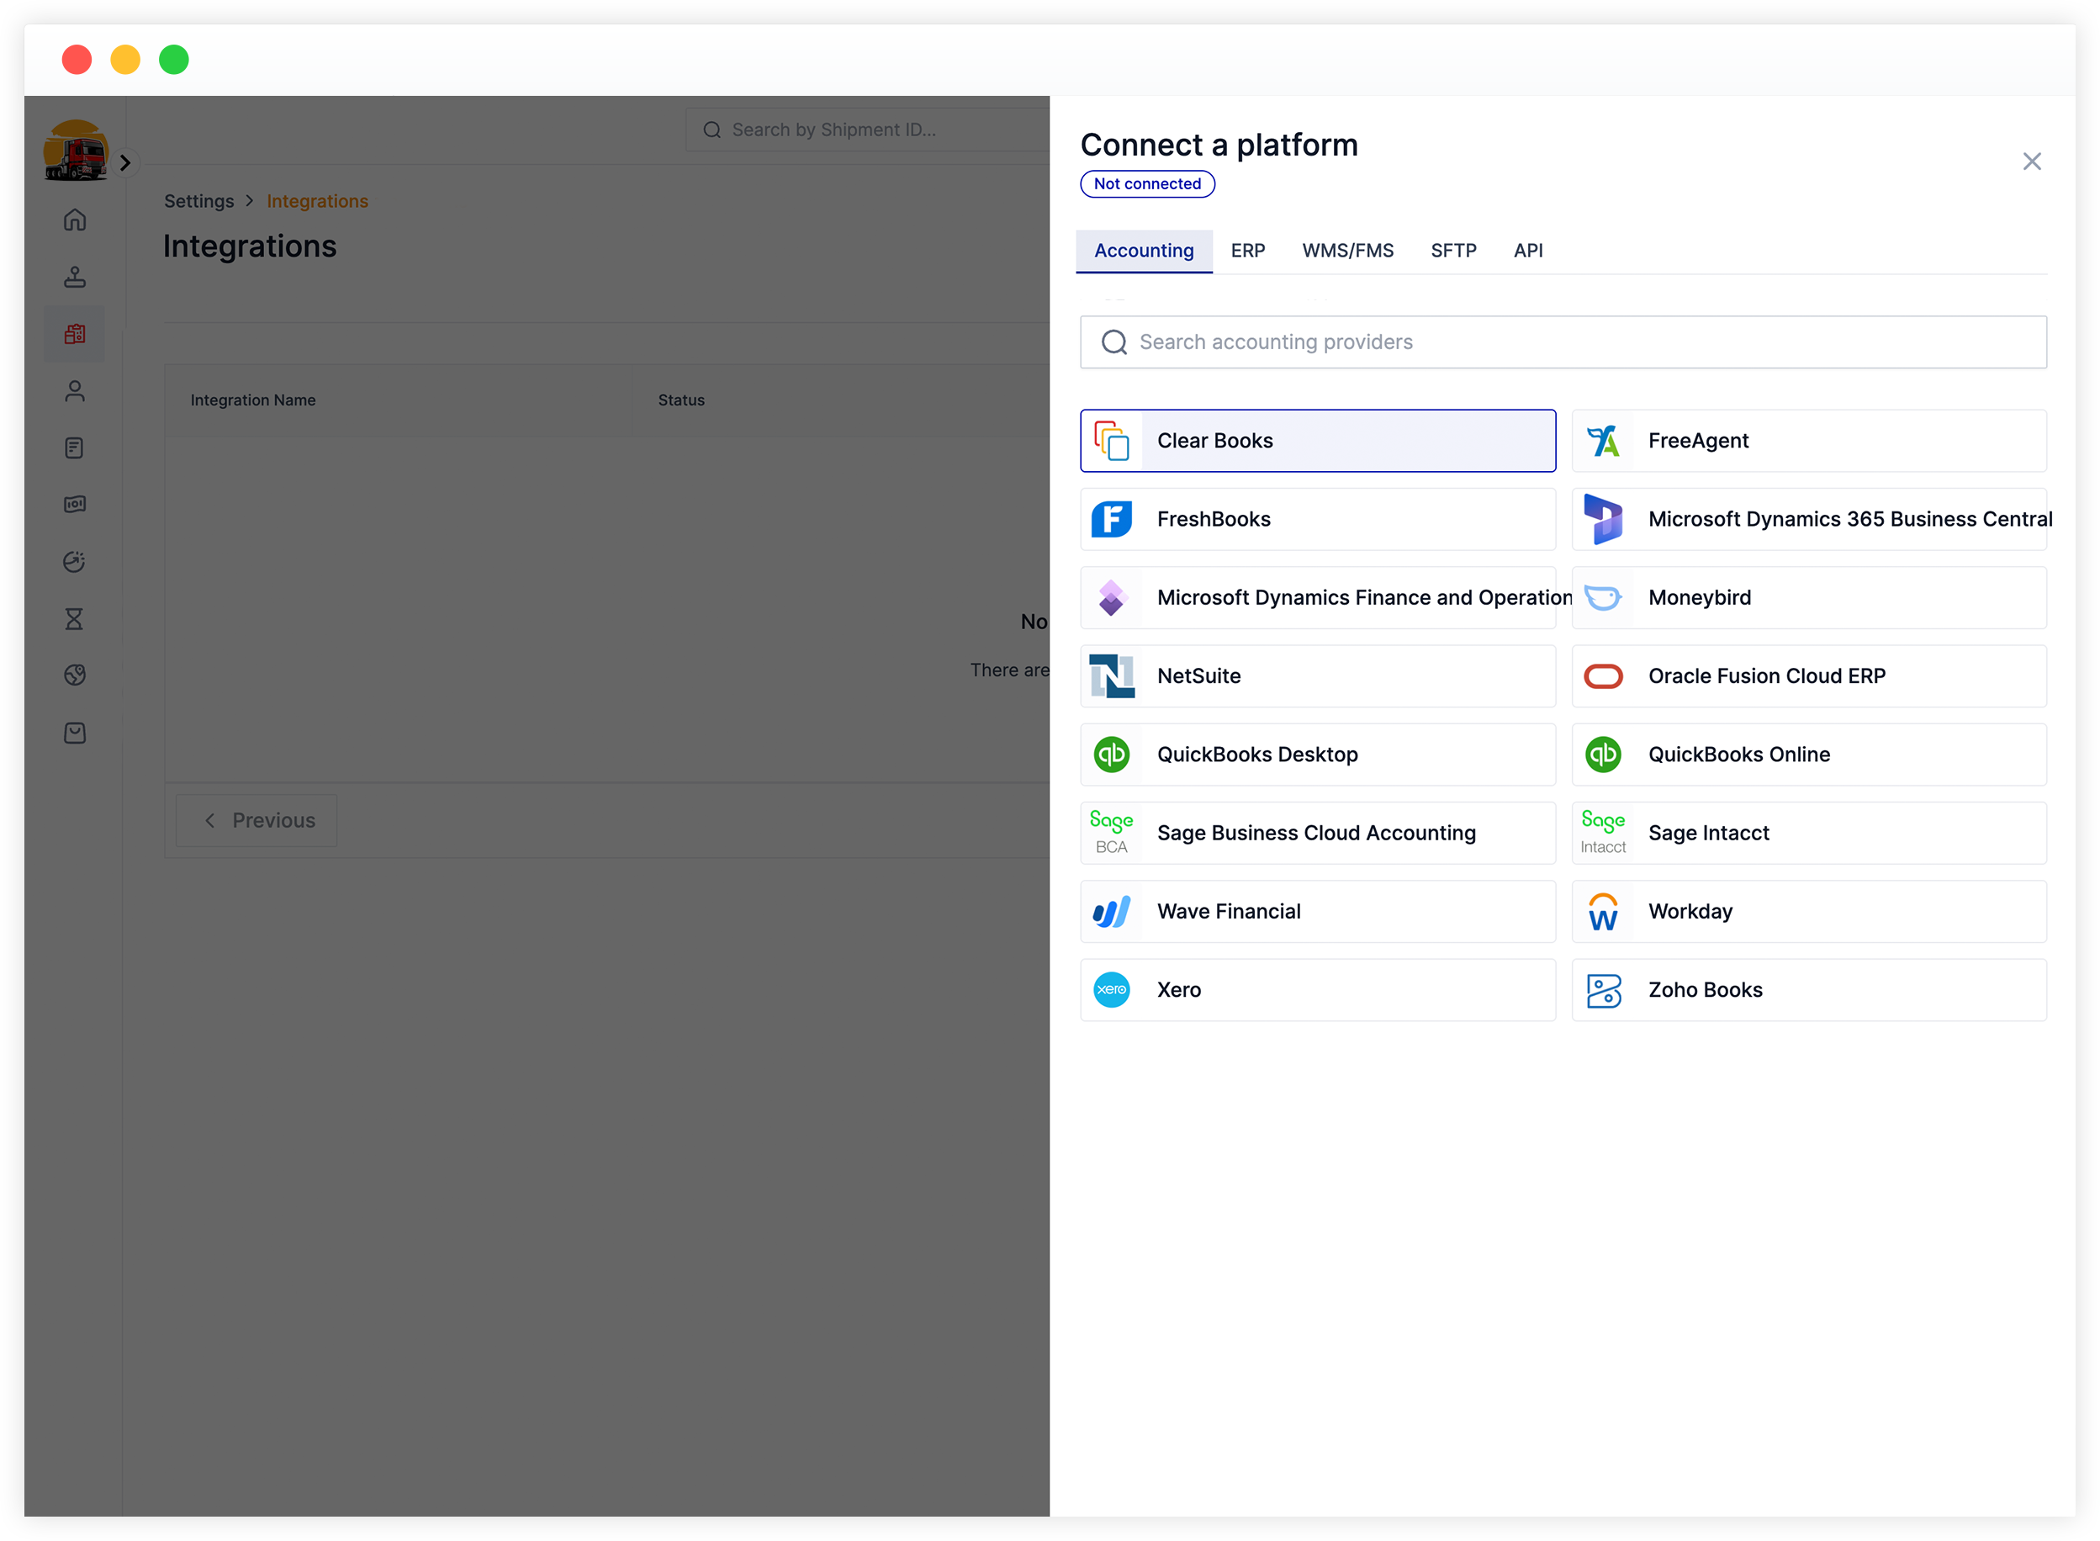Click the Integration Name column header
This screenshot has width=2100, height=1541.
point(252,400)
